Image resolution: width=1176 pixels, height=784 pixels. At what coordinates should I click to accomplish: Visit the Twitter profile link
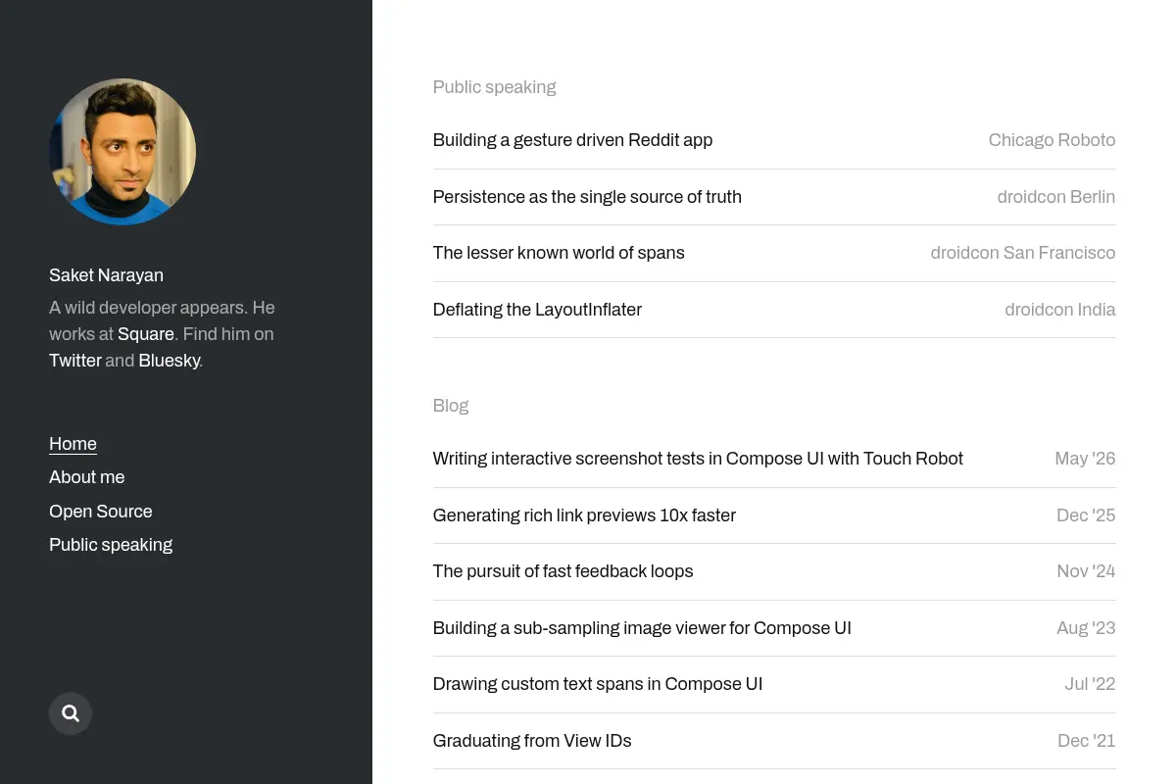[75, 361]
